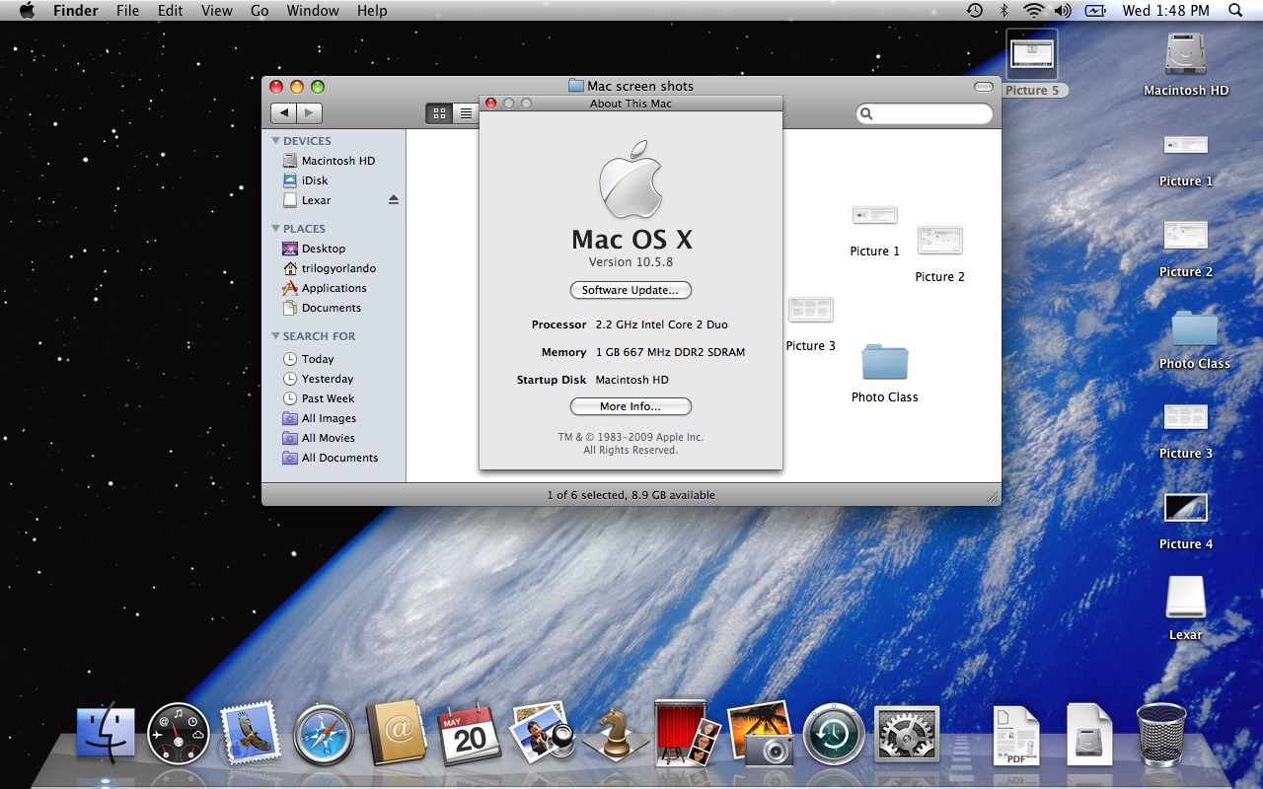Open the PDF document stack in Dock
The height and width of the screenshot is (789, 1263).
[x=1016, y=736]
